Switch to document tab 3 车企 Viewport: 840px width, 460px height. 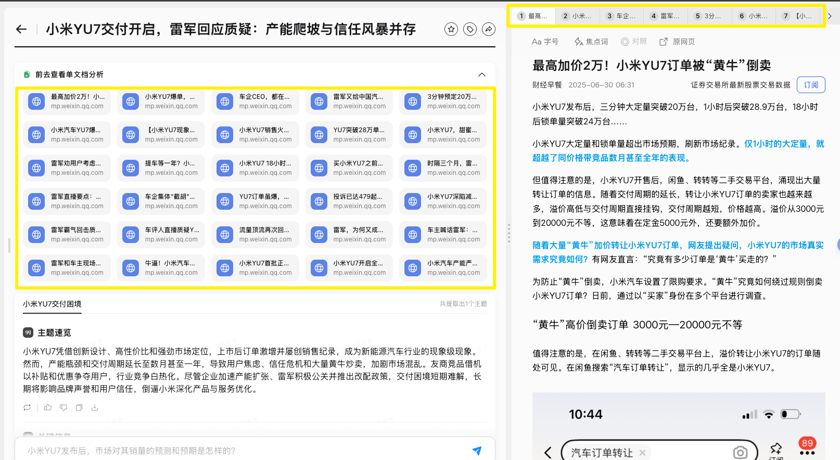621,16
